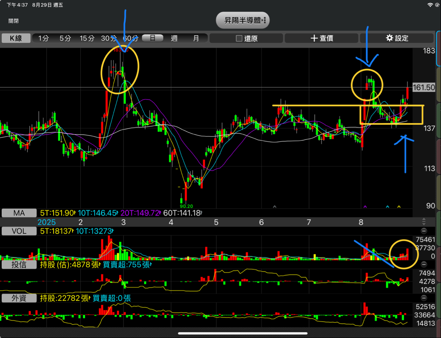This screenshot has width=441, height=338.
Task: Open the VOL indicator selector
Action: 19,231
